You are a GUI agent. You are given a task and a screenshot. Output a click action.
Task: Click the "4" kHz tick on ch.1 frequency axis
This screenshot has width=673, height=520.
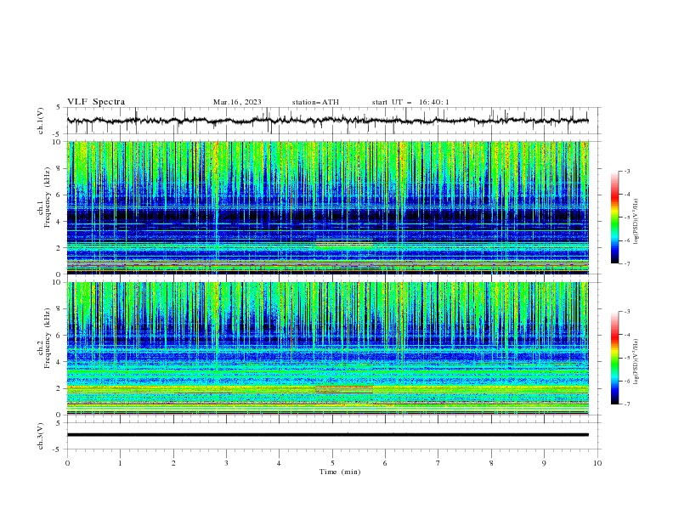tap(59, 222)
